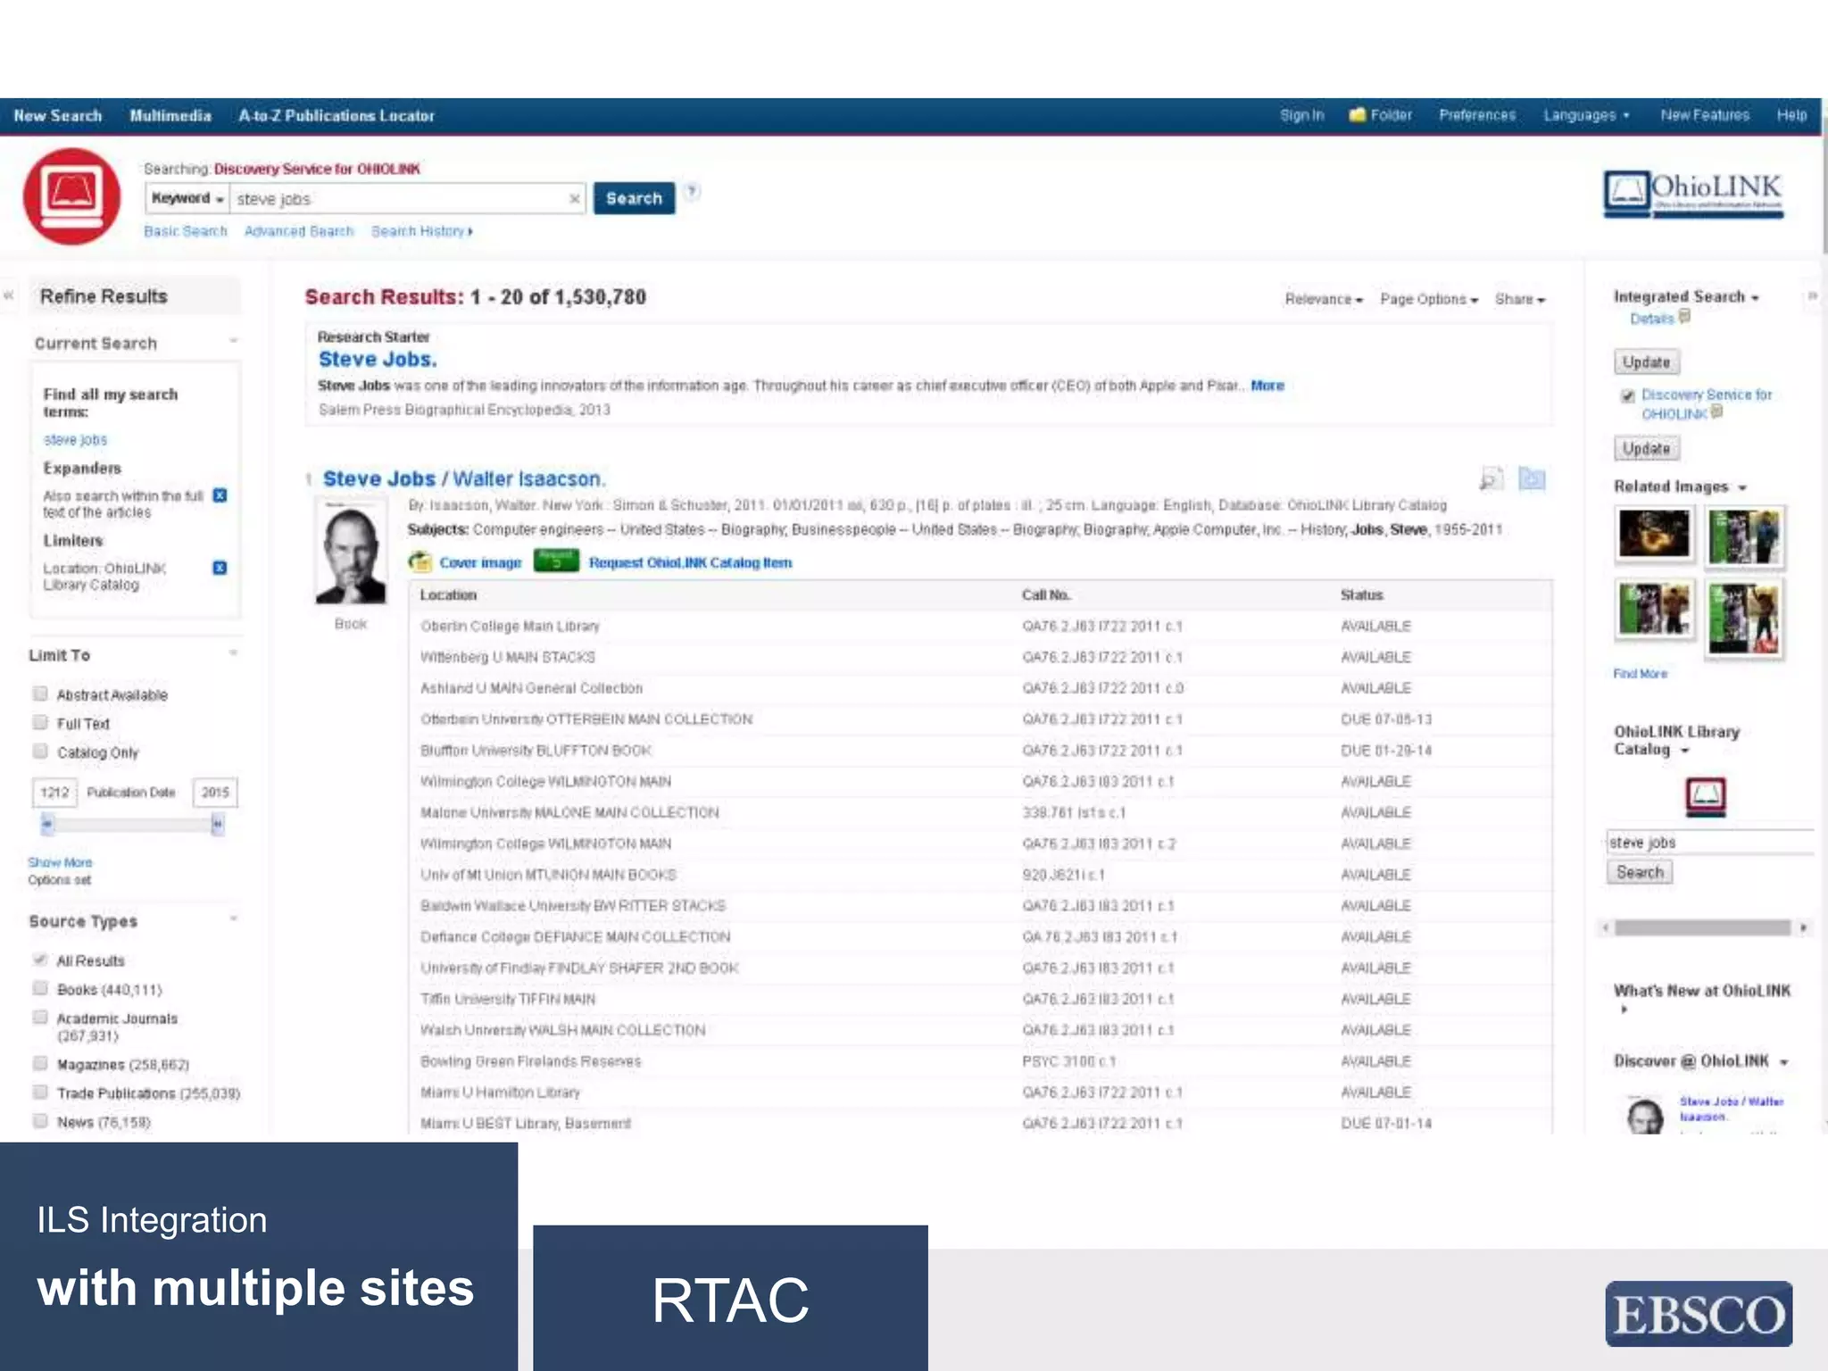Check the Catalog Only option

[40, 751]
